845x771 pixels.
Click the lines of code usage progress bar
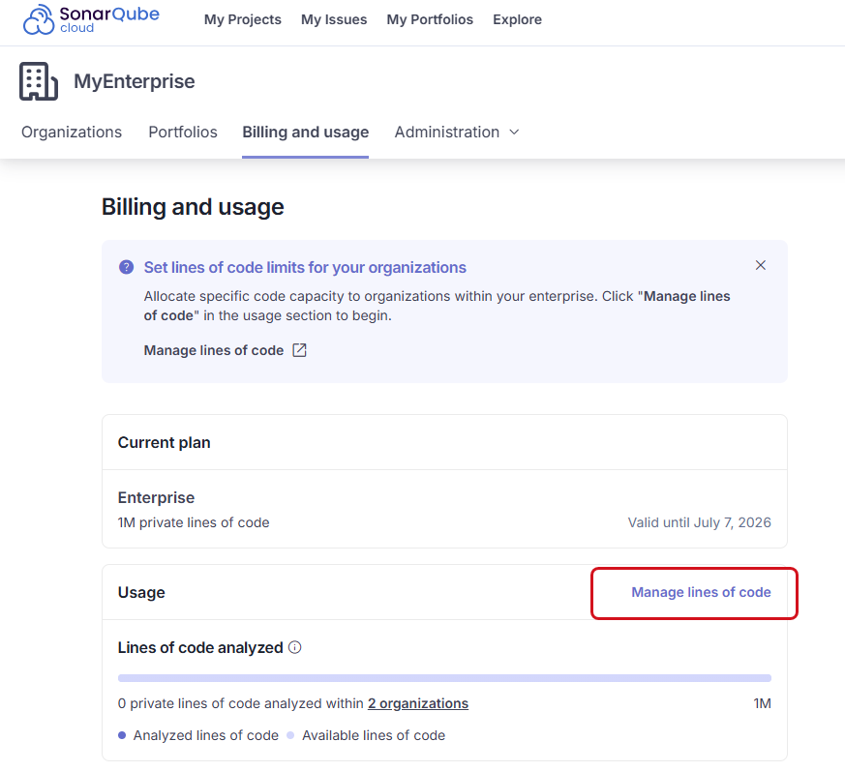(x=444, y=678)
